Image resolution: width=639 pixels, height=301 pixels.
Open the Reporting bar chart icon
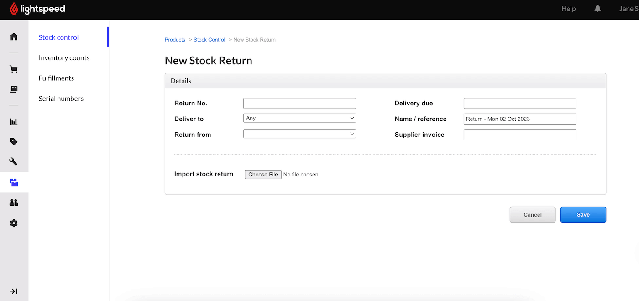(14, 122)
